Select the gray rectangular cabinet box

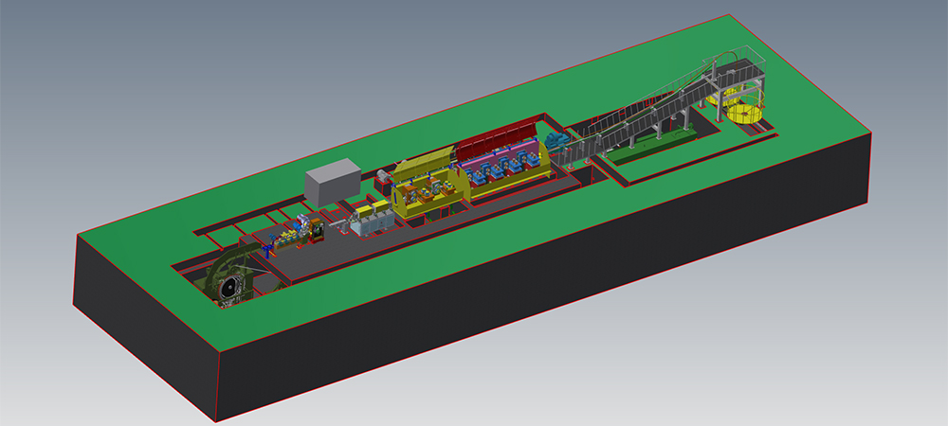tap(333, 179)
